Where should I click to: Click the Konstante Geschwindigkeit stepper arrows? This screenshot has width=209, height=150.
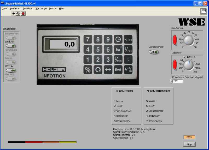[171, 81]
